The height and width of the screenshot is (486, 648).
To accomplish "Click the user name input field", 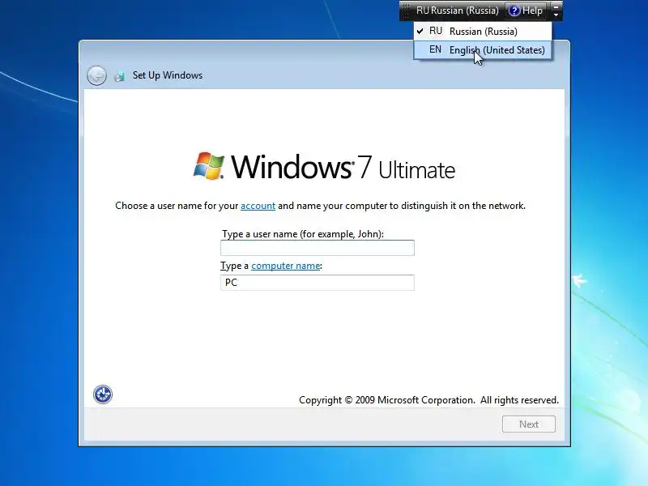I will pyautogui.click(x=318, y=248).
